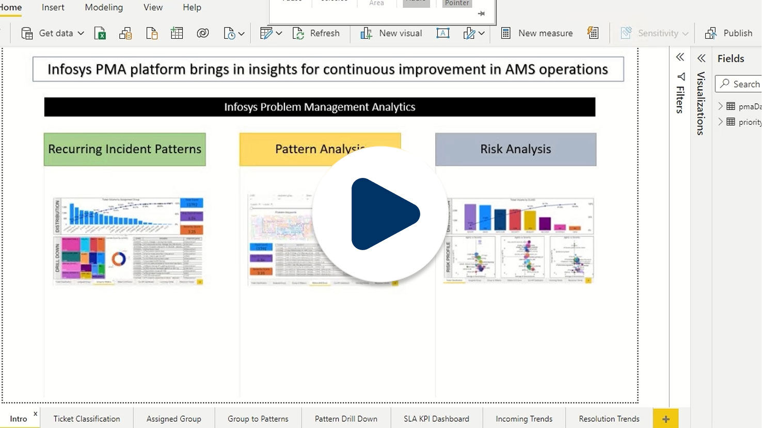Click the Pointer option in floating toolbar
The image size is (762, 428).
coord(457,3)
